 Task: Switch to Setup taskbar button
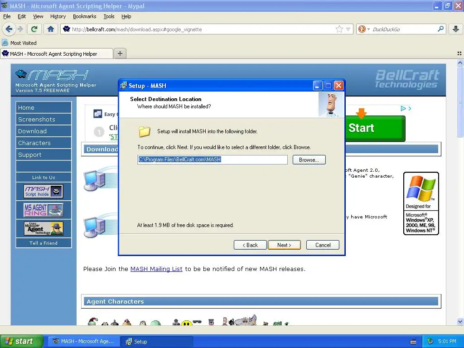pyautogui.click(x=157, y=342)
